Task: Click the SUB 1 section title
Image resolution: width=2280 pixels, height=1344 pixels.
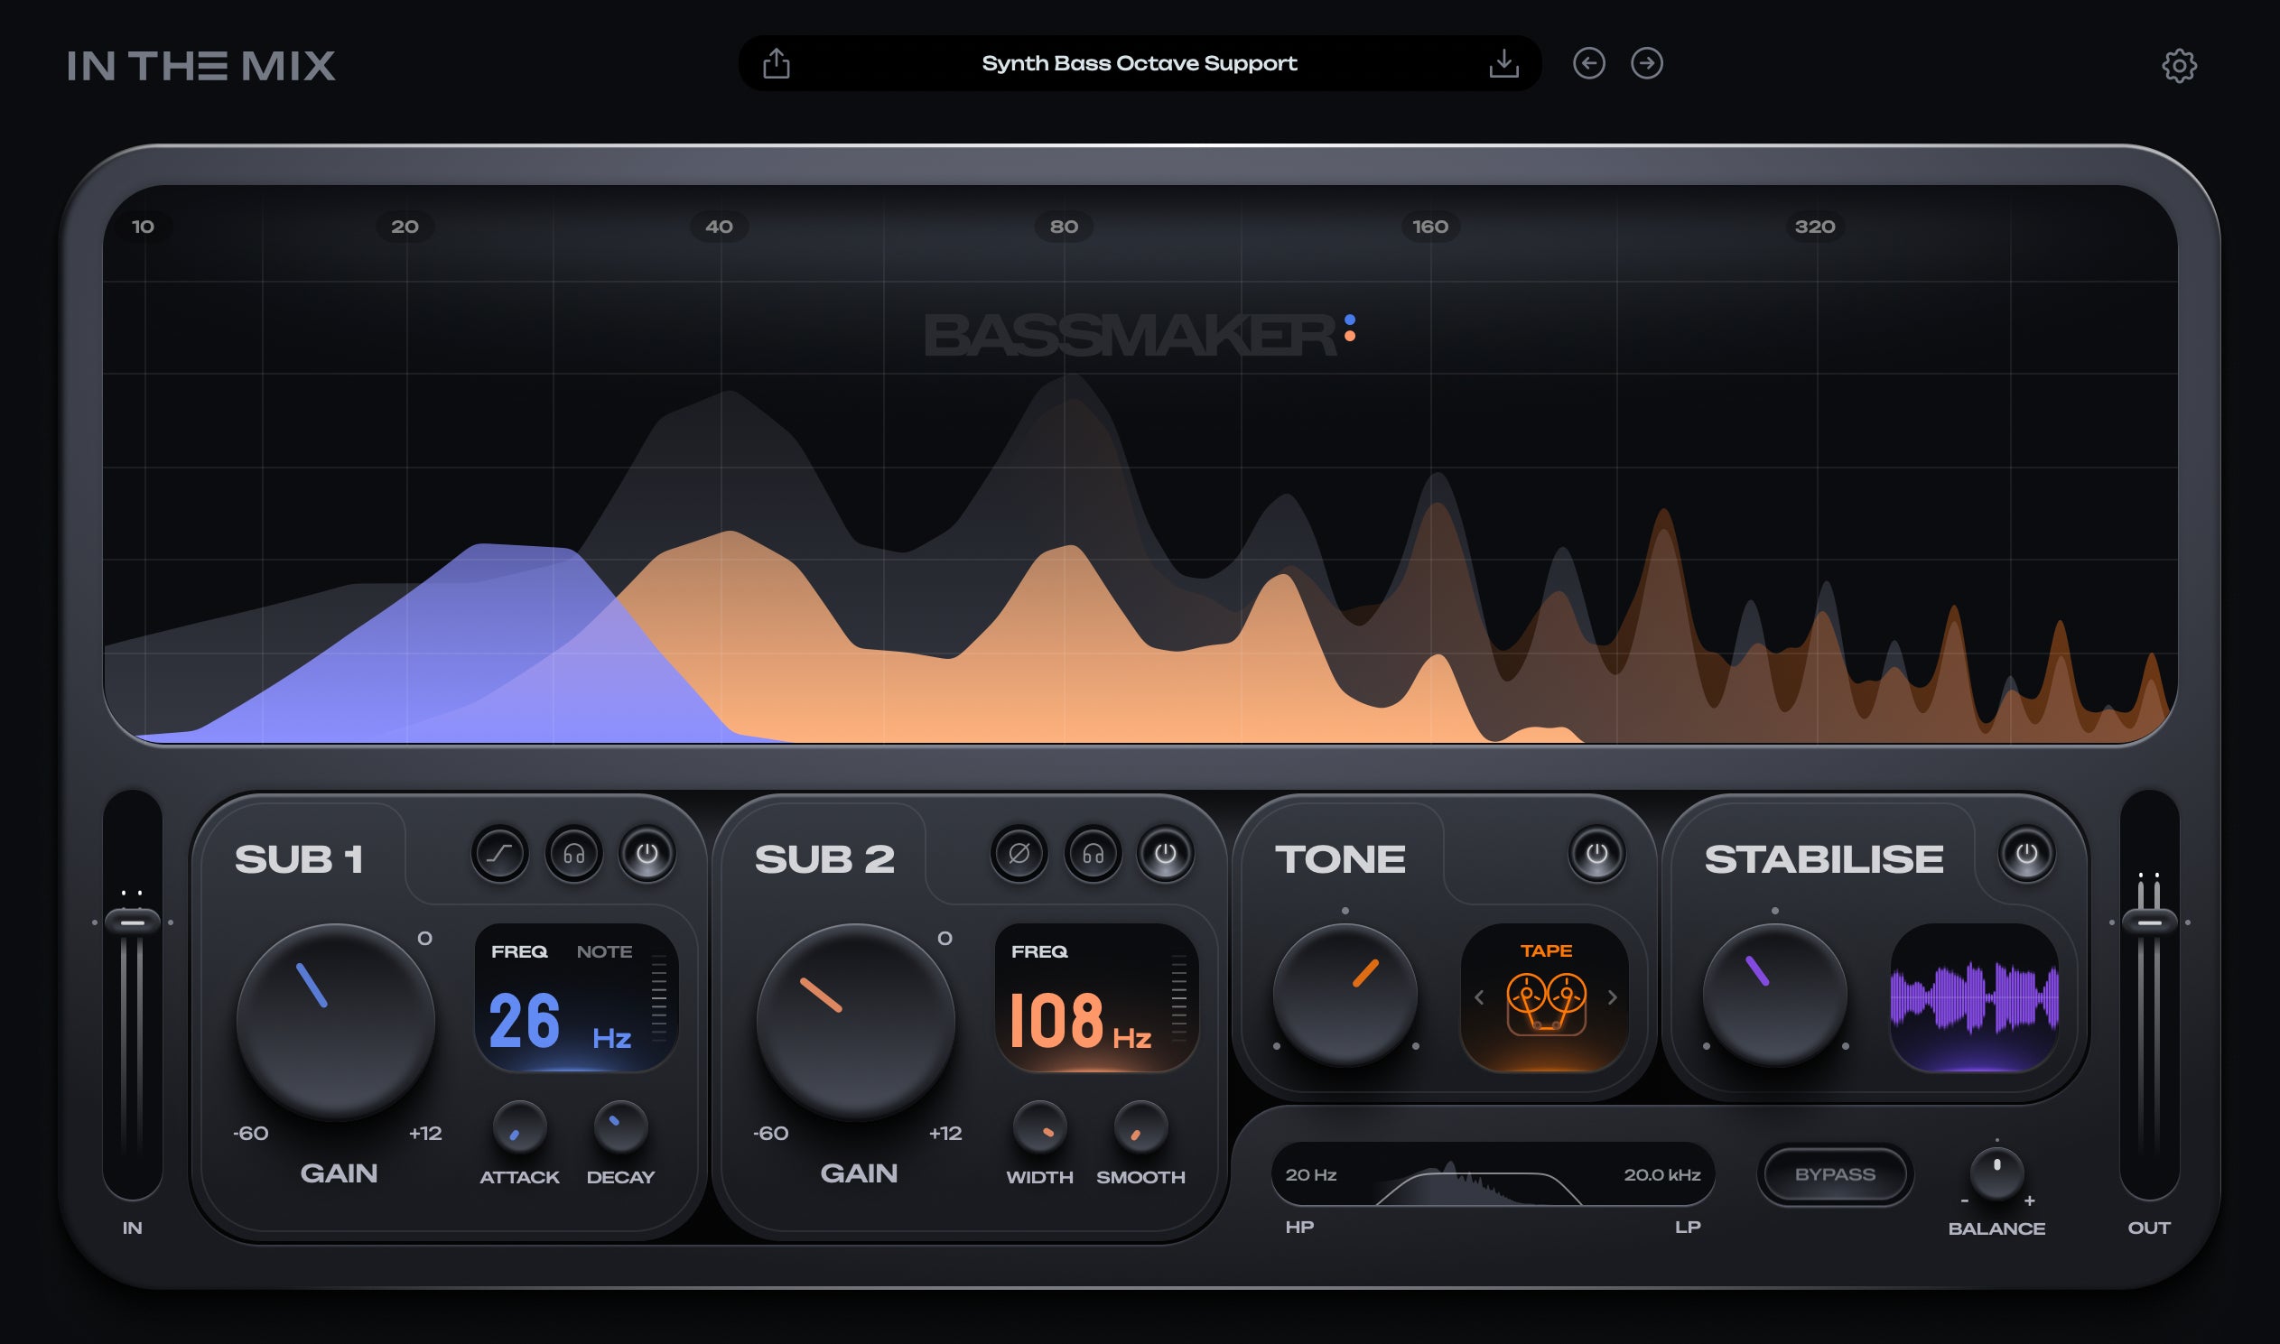Action: click(299, 858)
